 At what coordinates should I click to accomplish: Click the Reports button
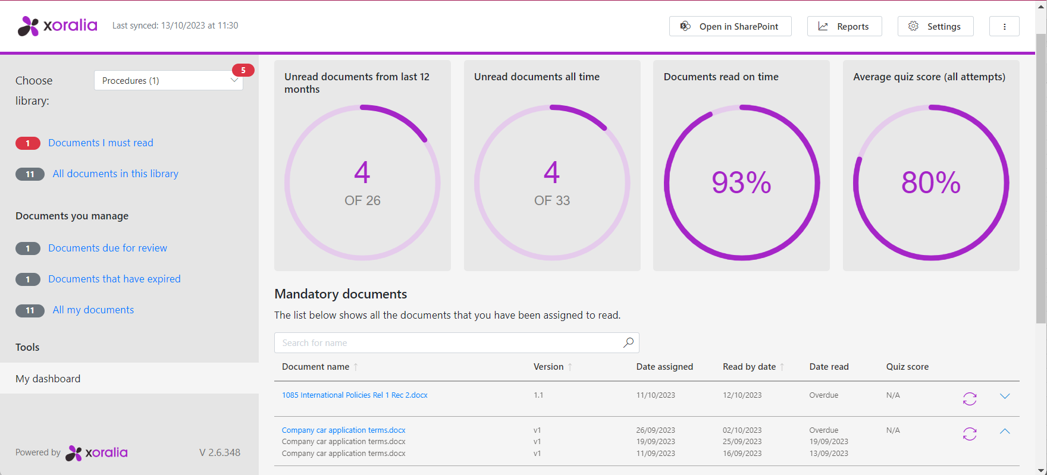(x=844, y=26)
